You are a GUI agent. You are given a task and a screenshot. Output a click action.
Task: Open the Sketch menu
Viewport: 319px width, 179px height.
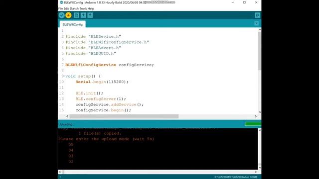74,8
